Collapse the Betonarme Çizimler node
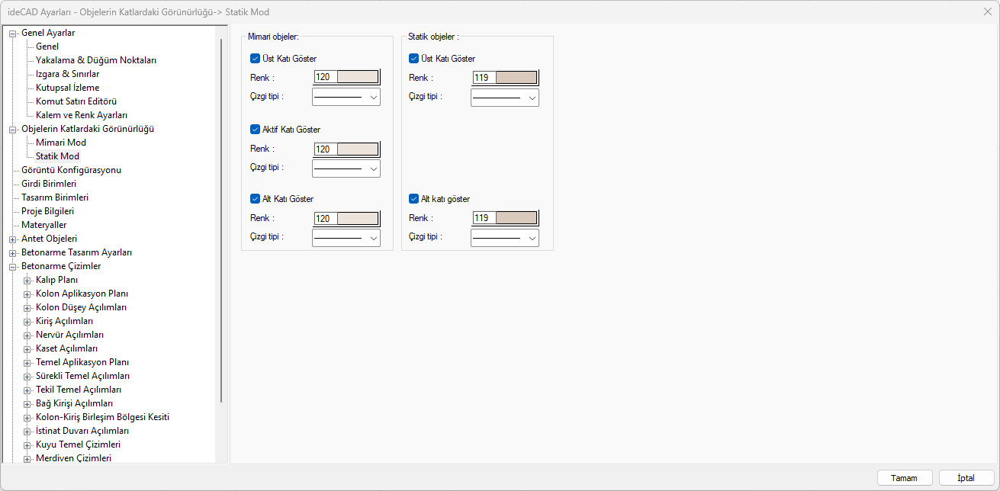1000x491 pixels. (x=12, y=266)
